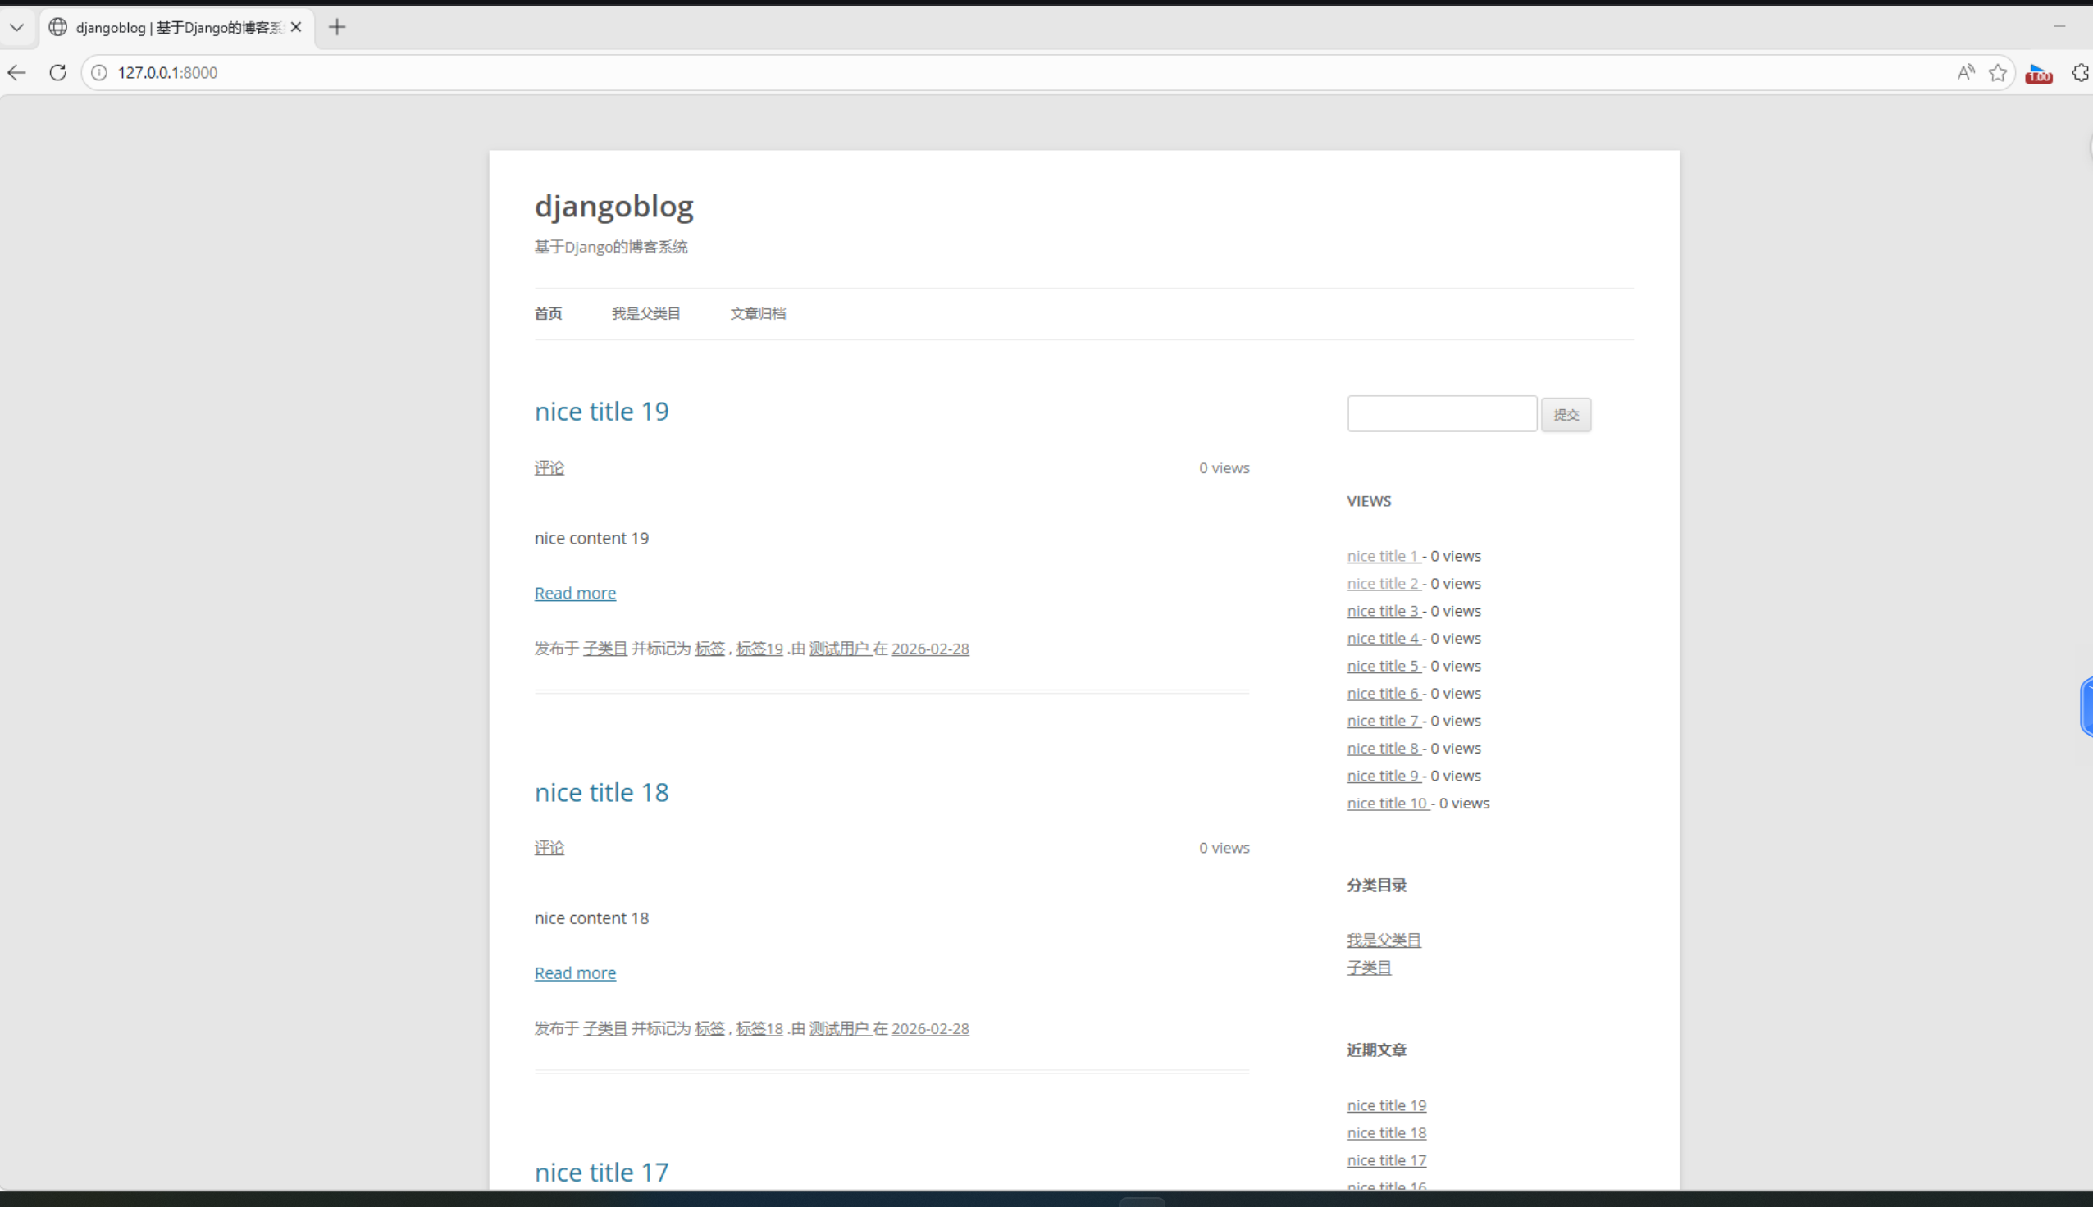Open a new tab with plus icon
The height and width of the screenshot is (1207, 2093).
click(x=336, y=27)
